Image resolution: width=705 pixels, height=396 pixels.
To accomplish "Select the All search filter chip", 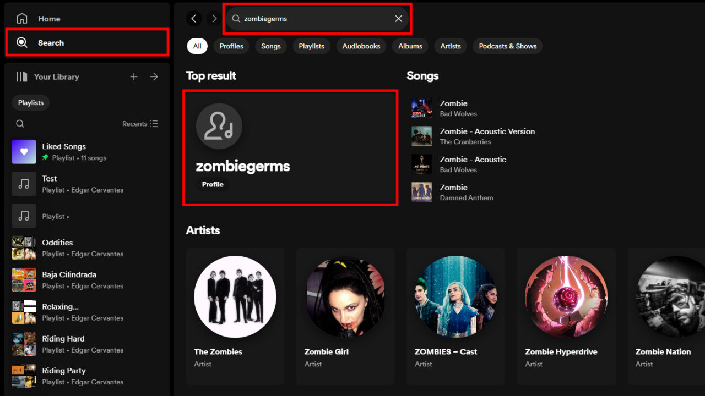I will (197, 46).
